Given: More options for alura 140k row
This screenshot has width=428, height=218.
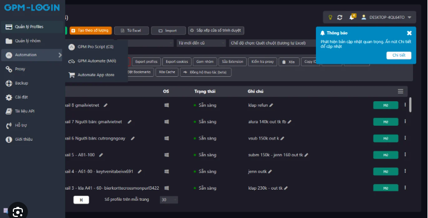Looking at the screenshot, I should point(405,122).
